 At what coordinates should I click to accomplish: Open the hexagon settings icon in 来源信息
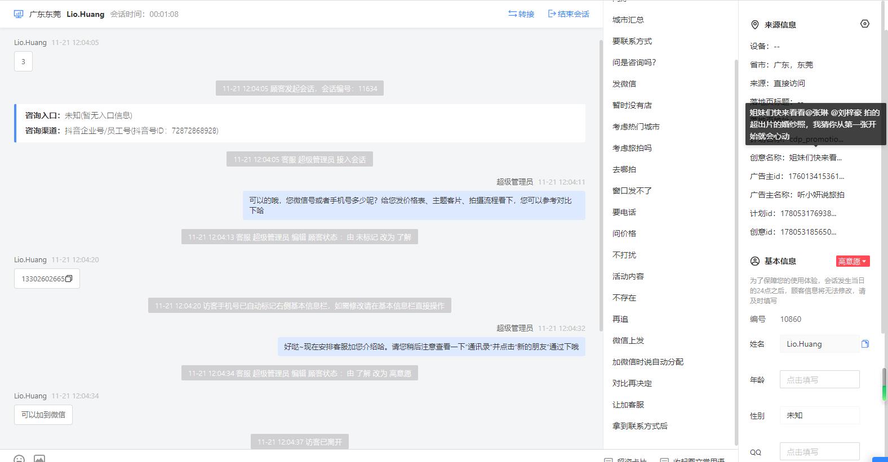point(865,24)
